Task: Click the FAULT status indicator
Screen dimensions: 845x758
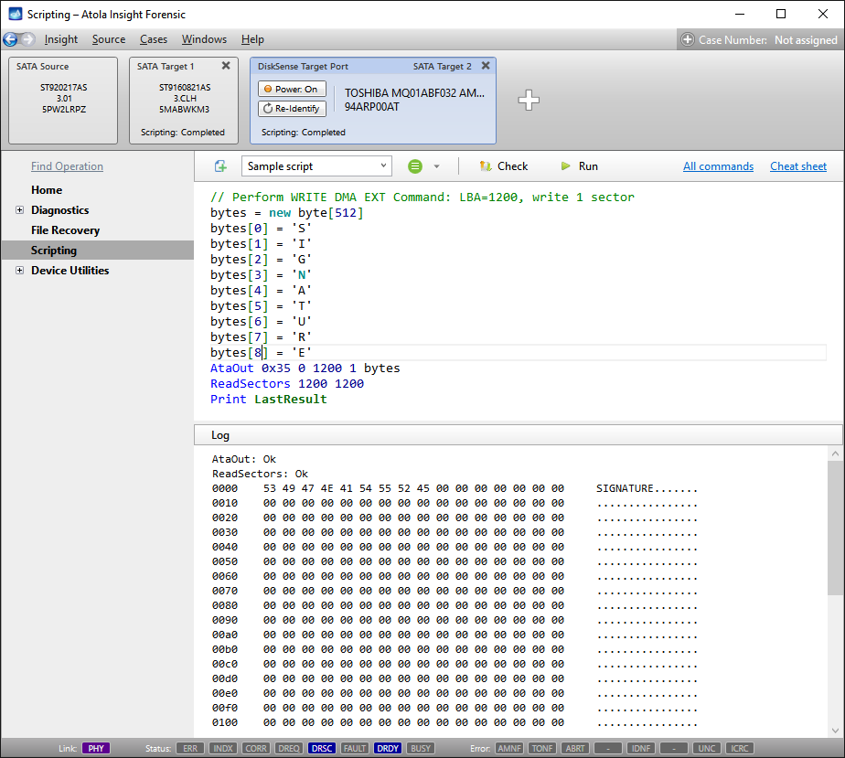Action: point(355,748)
